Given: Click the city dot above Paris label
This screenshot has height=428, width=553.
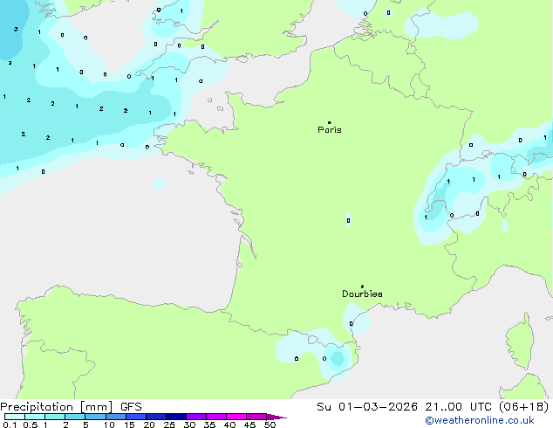Looking at the screenshot, I should [x=330, y=122].
